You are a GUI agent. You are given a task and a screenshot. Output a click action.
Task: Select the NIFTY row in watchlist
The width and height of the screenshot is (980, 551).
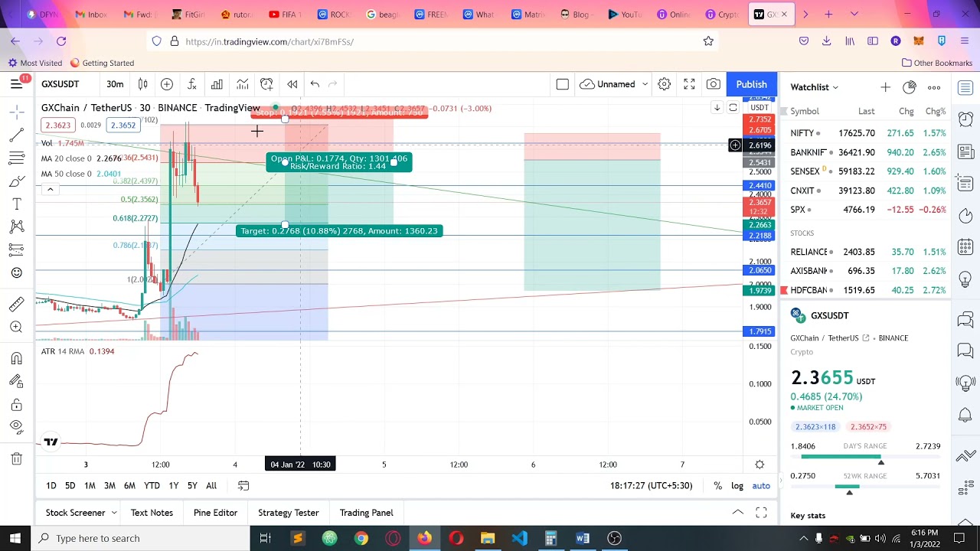click(x=865, y=133)
